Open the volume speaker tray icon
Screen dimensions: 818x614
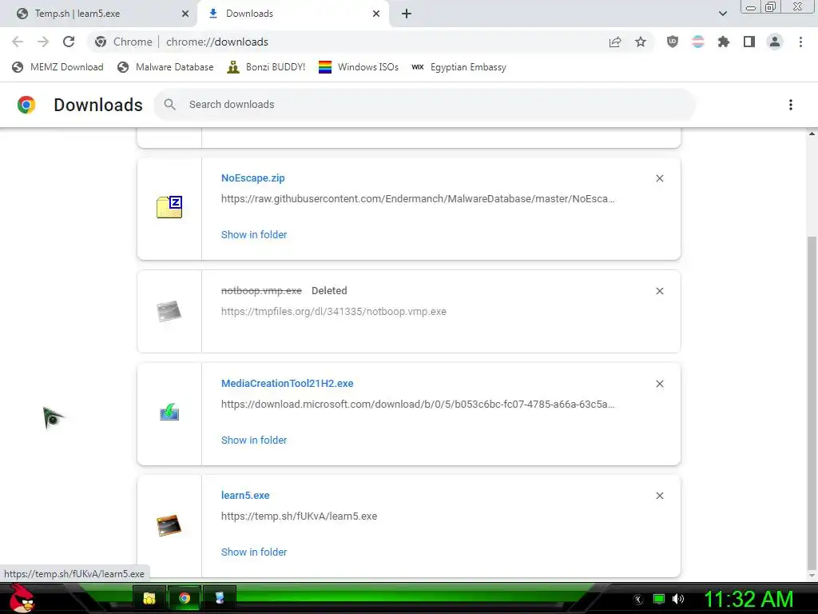[x=678, y=600]
